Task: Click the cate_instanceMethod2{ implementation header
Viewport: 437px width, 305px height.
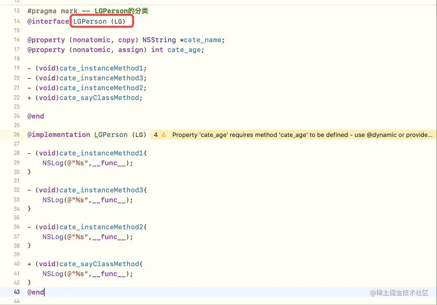Action: (103, 227)
